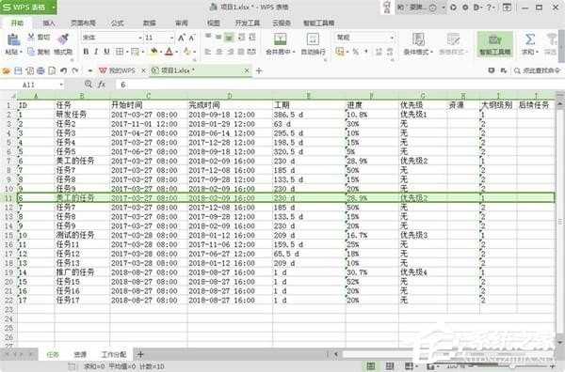
Task: Toggle bold formatting
Action: tap(86, 52)
